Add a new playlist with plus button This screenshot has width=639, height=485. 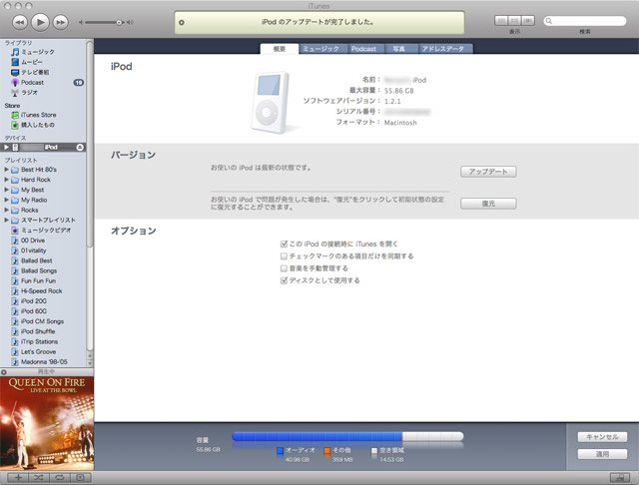(x=18, y=477)
